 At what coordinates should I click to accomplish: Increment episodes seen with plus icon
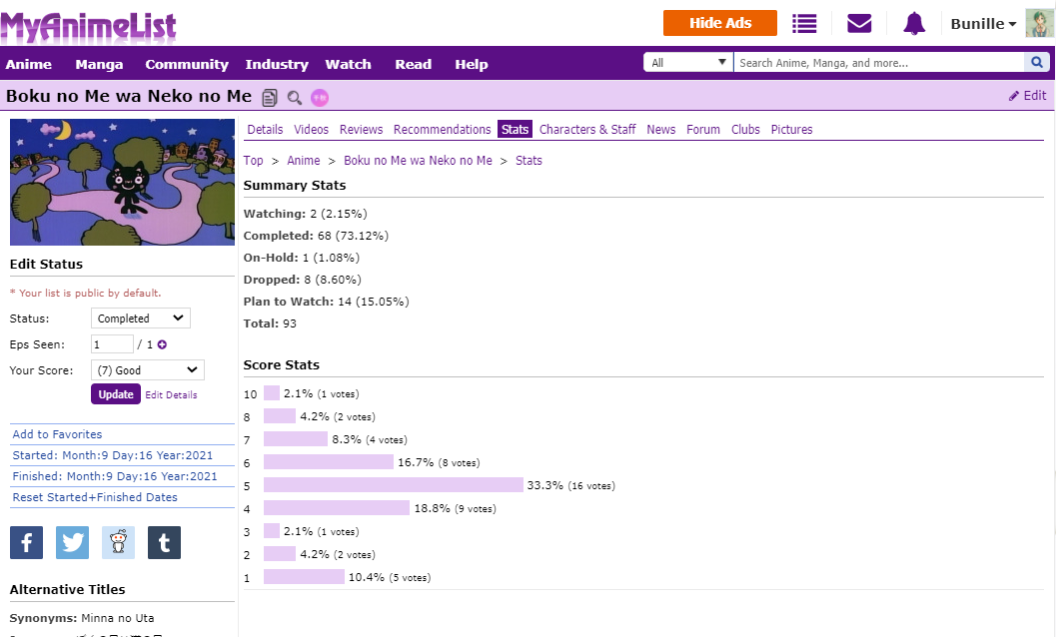[x=162, y=344]
